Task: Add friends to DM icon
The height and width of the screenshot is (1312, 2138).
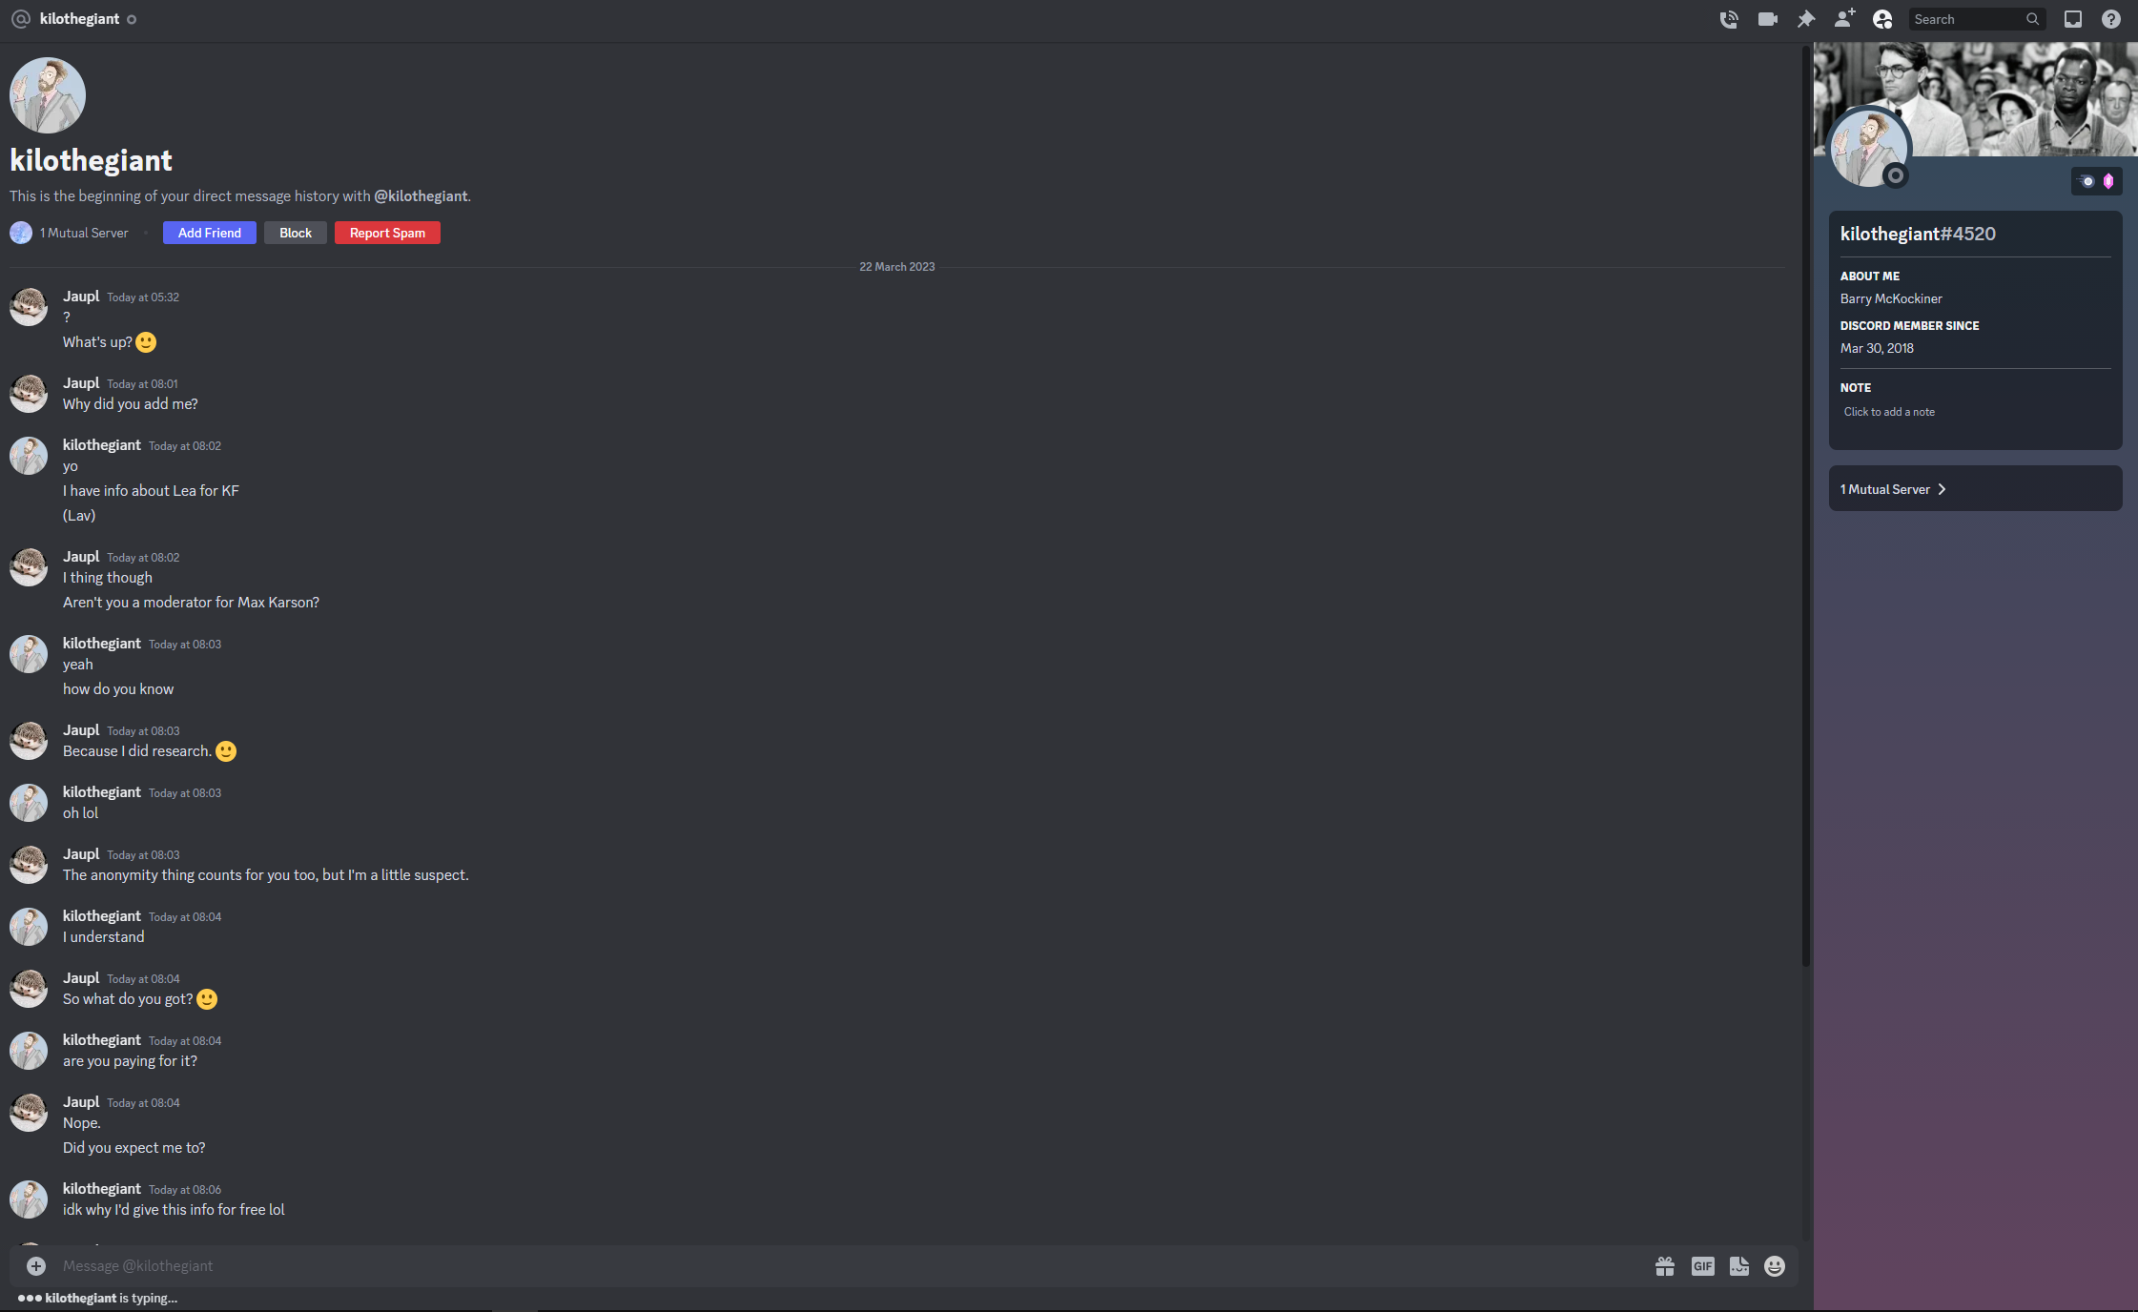Action: click(x=1844, y=19)
